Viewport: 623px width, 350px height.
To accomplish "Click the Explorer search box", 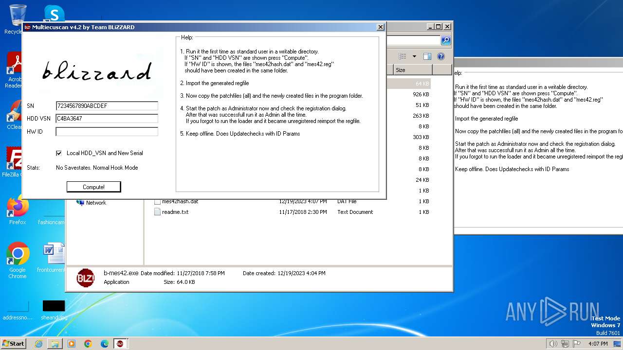I will [x=414, y=40].
